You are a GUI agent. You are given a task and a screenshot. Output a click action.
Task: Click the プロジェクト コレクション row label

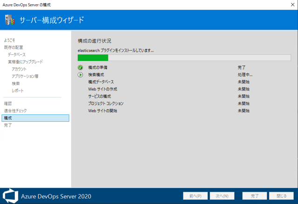[x=106, y=104]
